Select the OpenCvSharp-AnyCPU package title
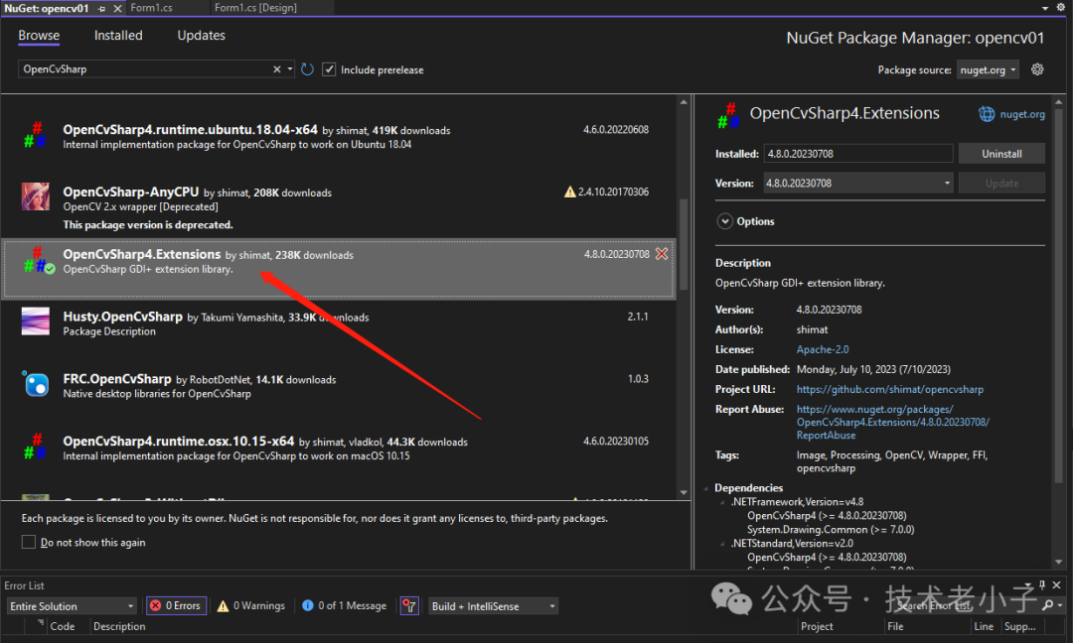1073x643 pixels. tap(131, 193)
